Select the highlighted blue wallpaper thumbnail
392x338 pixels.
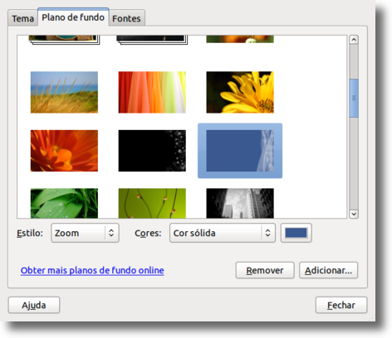pos(240,151)
